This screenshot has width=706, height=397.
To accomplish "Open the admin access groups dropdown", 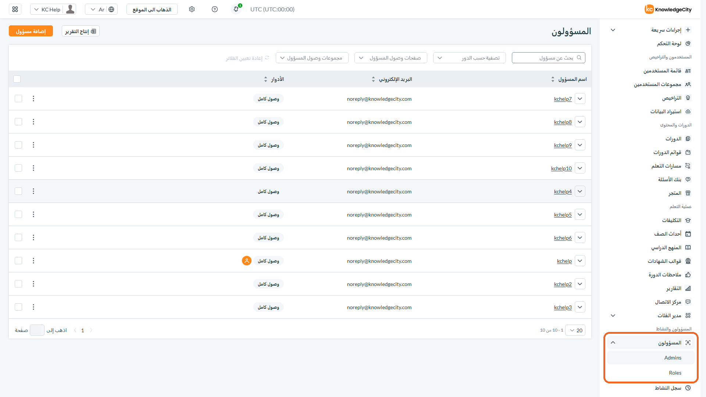I will [312, 58].
